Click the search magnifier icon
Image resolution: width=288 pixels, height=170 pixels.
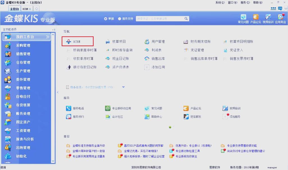tap(186, 18)
